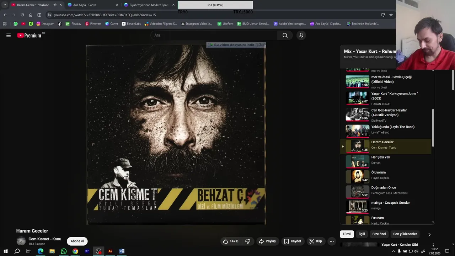Open the Windows Start menu

(x=5, y=251)
